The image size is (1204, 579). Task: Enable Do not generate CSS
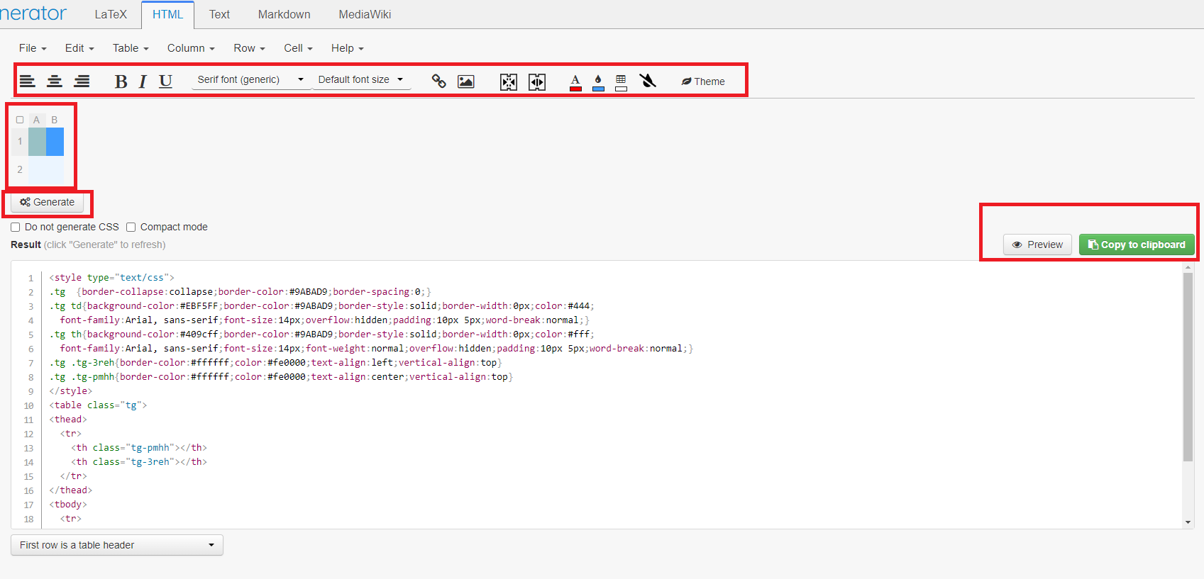(x=16, y=227)
